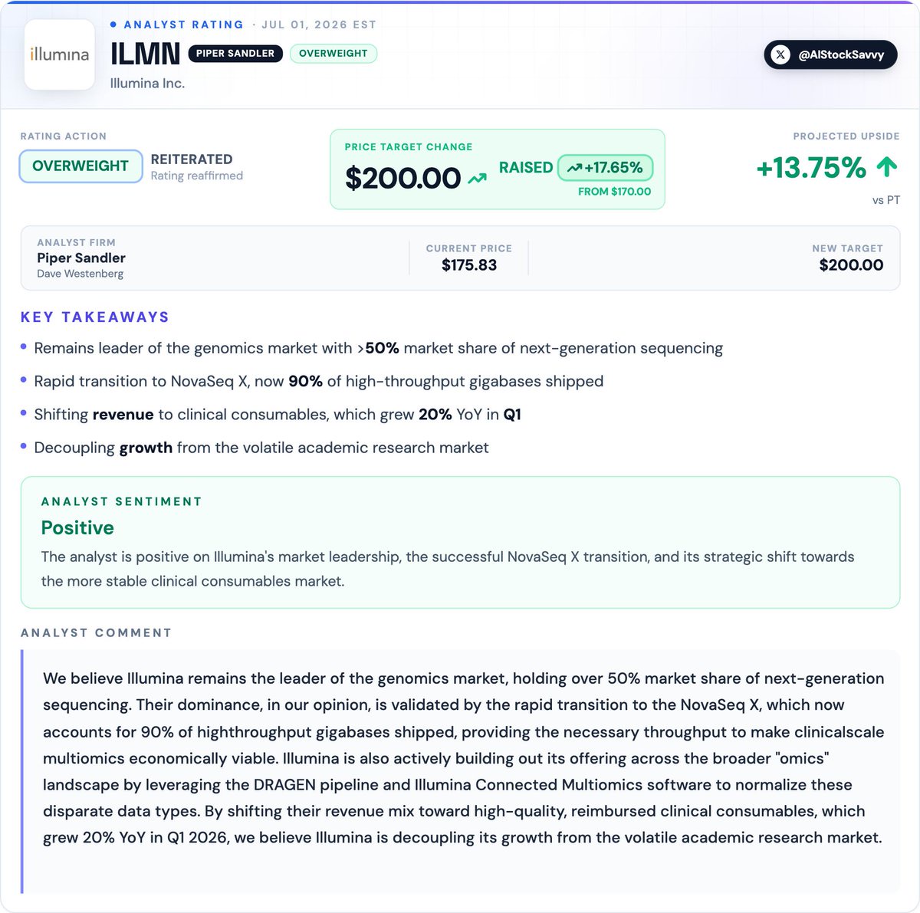Click bullet dot before NovaSeq X takeaway
This screenshot has height=913, width=920.
(x=25, y=380)
